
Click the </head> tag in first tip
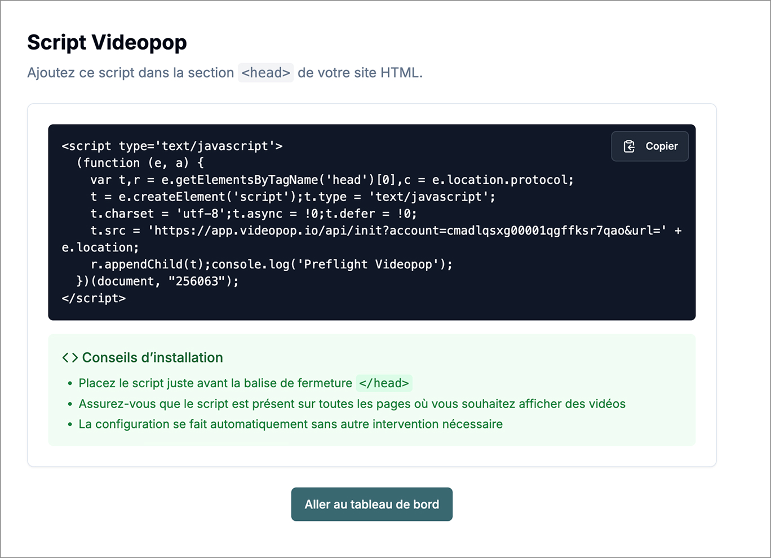(384, 383)
